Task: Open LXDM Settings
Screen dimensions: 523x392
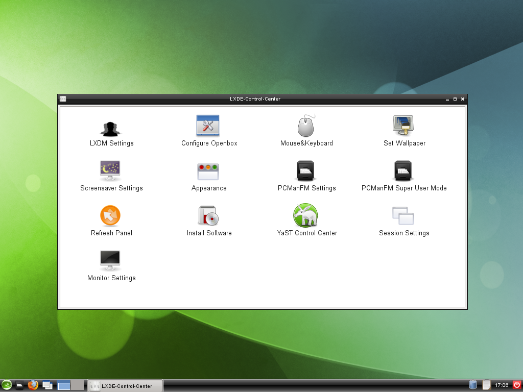Action: tap(111, 128)
